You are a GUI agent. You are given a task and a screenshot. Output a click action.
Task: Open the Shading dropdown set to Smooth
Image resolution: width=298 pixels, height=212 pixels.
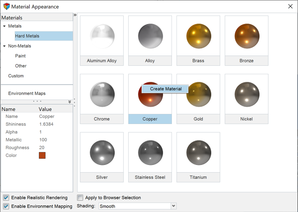[138, 206]
